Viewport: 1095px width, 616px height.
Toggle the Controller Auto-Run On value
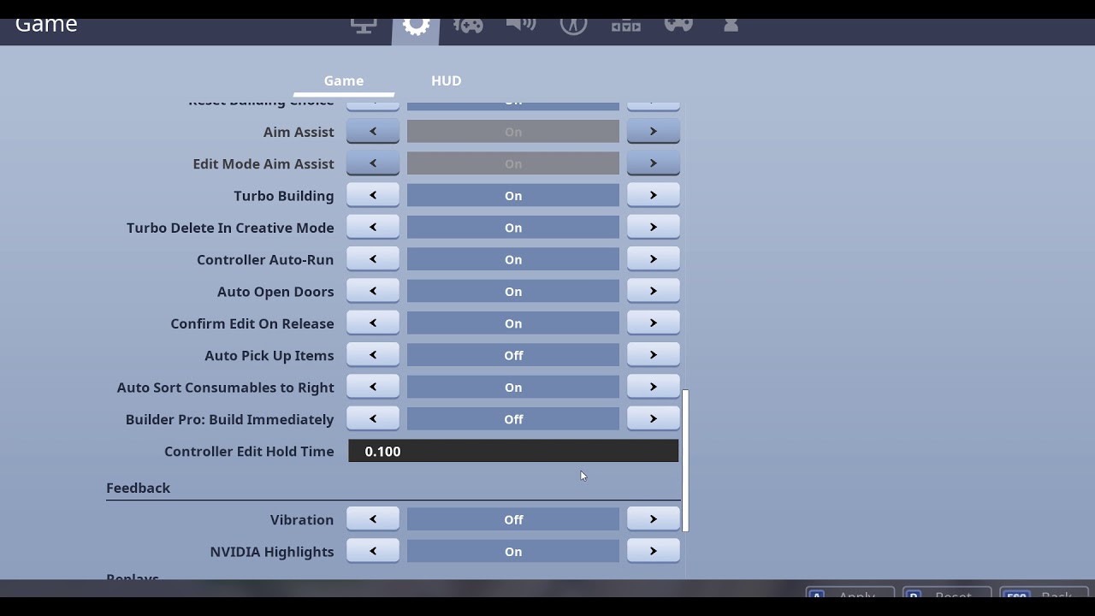tap(513, 259)
